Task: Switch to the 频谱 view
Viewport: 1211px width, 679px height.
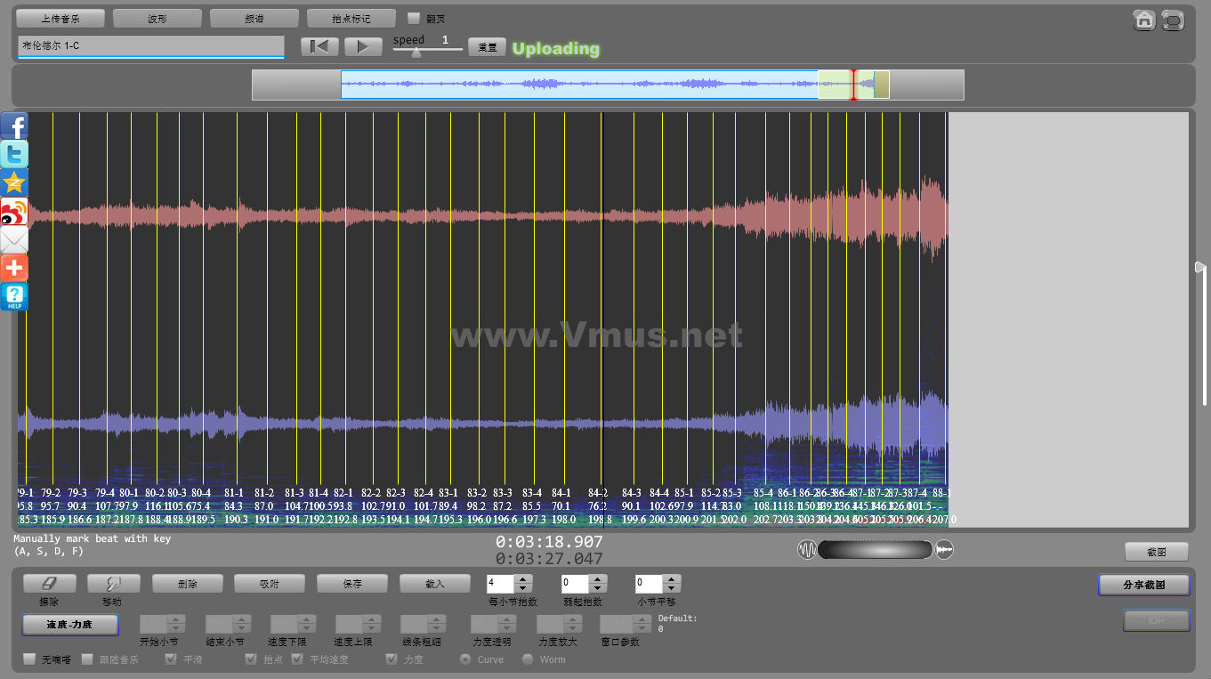Action: tap(254, 18)
